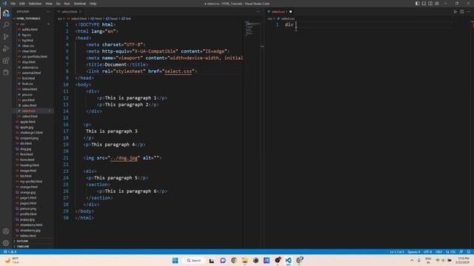Image resolution: width=474 pixels, height=266 pixels.
Task: Open the Manage gear icon
Action: coord(6,243)
